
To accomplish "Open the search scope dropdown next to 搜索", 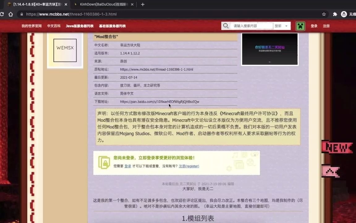I will click(287, 26).
